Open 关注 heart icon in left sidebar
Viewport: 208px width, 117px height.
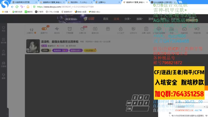(x=4, y=29)
